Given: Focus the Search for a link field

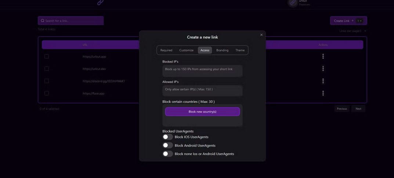Looking at the screenshot, I should click(x=71, y=21).
